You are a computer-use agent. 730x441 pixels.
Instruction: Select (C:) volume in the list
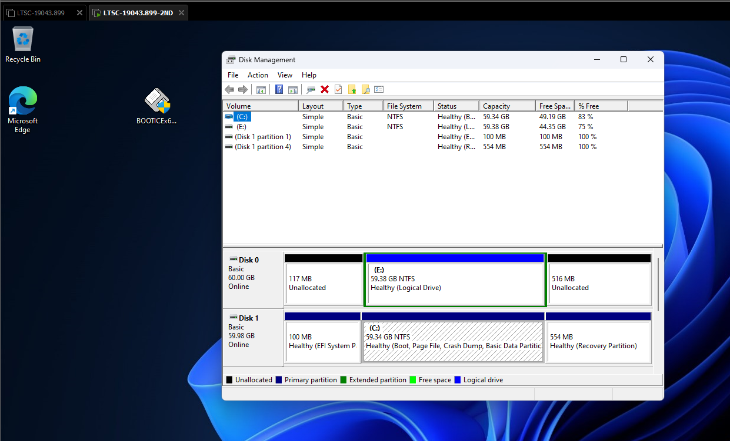(x=242, y=117)
